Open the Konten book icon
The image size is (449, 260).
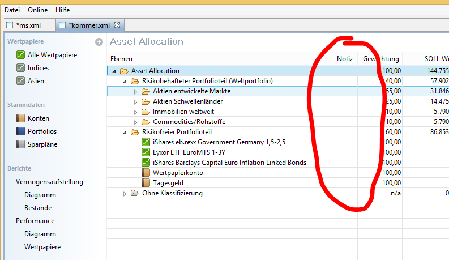[20, 118]
